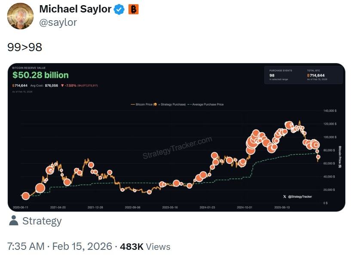
Task: Open the @saylor handle link
Action: 58,22
